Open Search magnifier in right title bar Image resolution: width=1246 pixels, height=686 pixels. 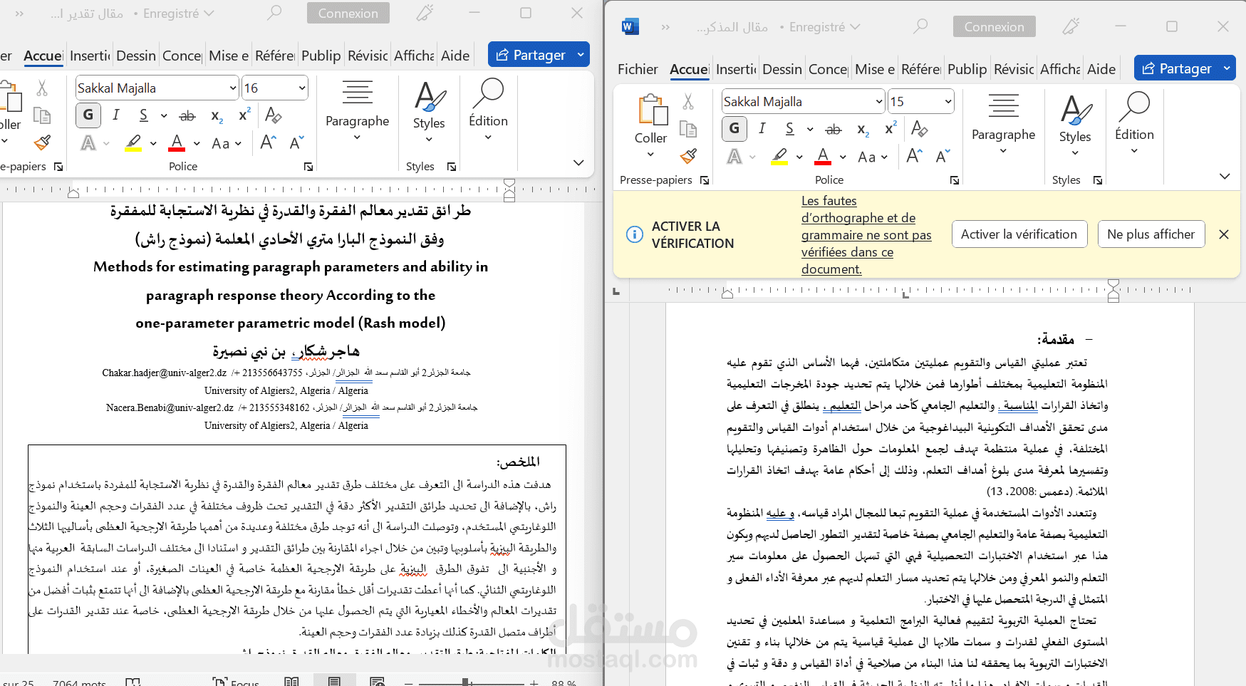coord(920,26)
